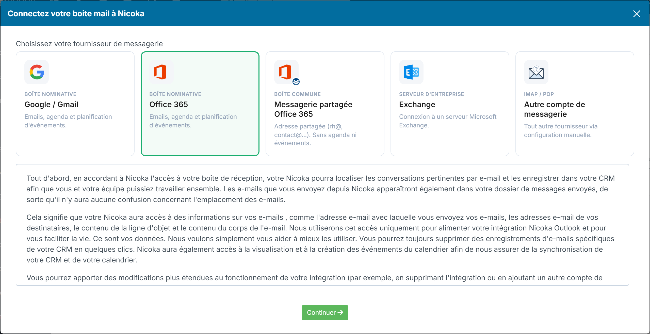Click the 'SERVEUR D'ENTREPRISE' label
The width and height of the screenshot is (650, 334).
[431, 94]
